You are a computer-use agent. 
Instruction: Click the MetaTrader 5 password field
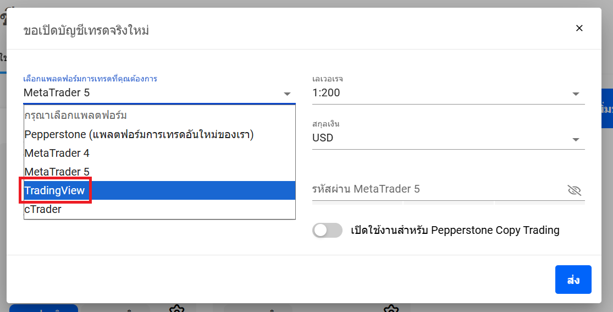point(434,189)
